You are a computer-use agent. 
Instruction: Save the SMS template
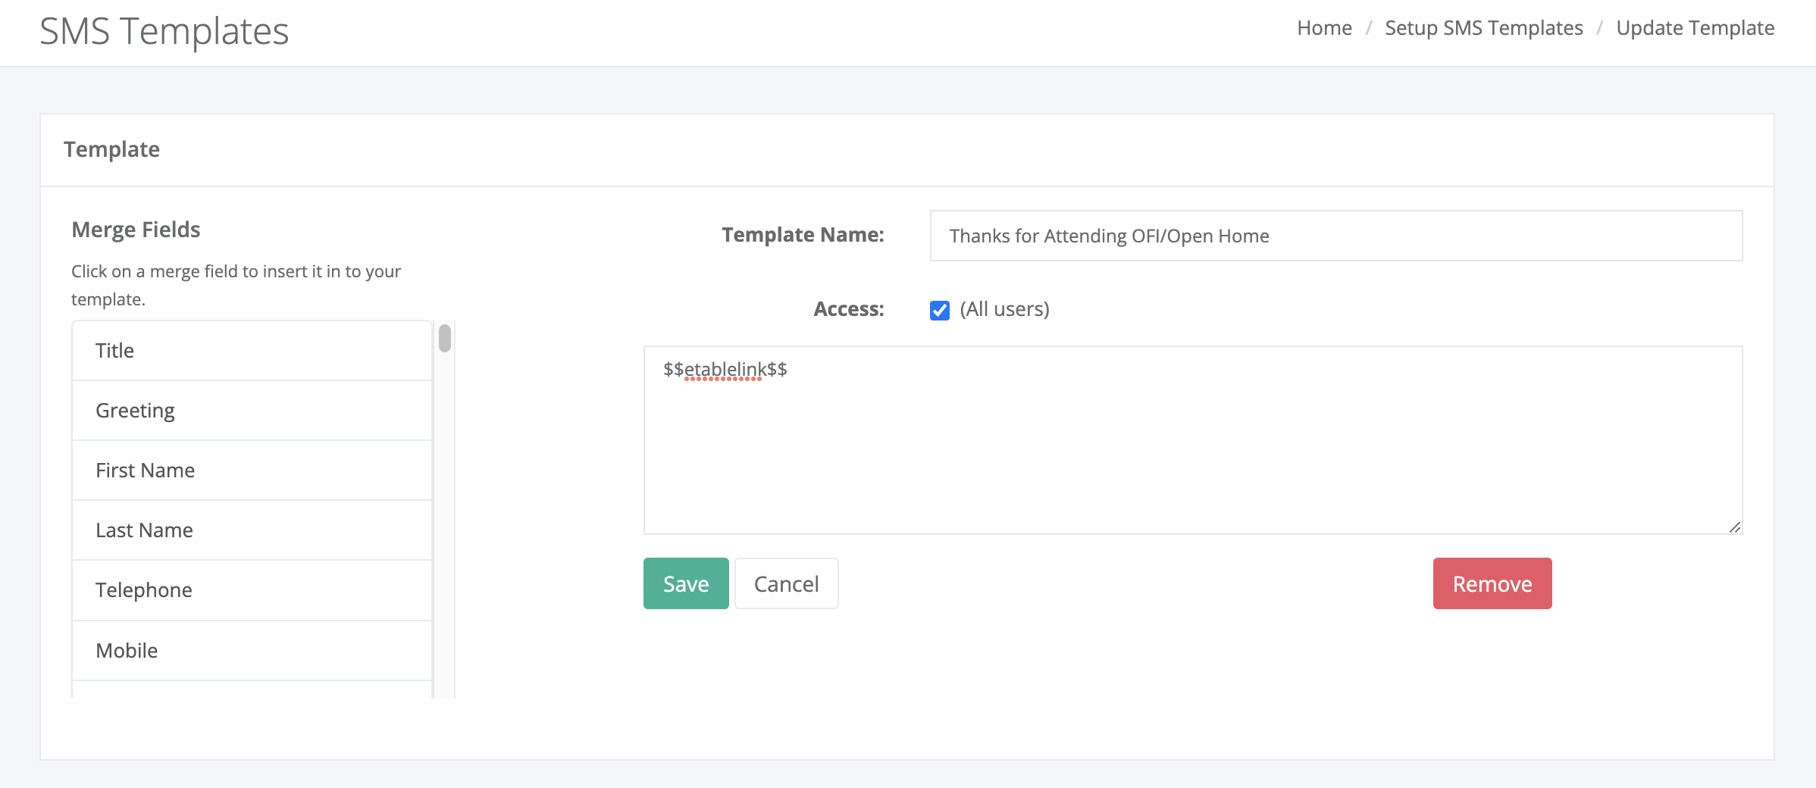tap(685, 583)
